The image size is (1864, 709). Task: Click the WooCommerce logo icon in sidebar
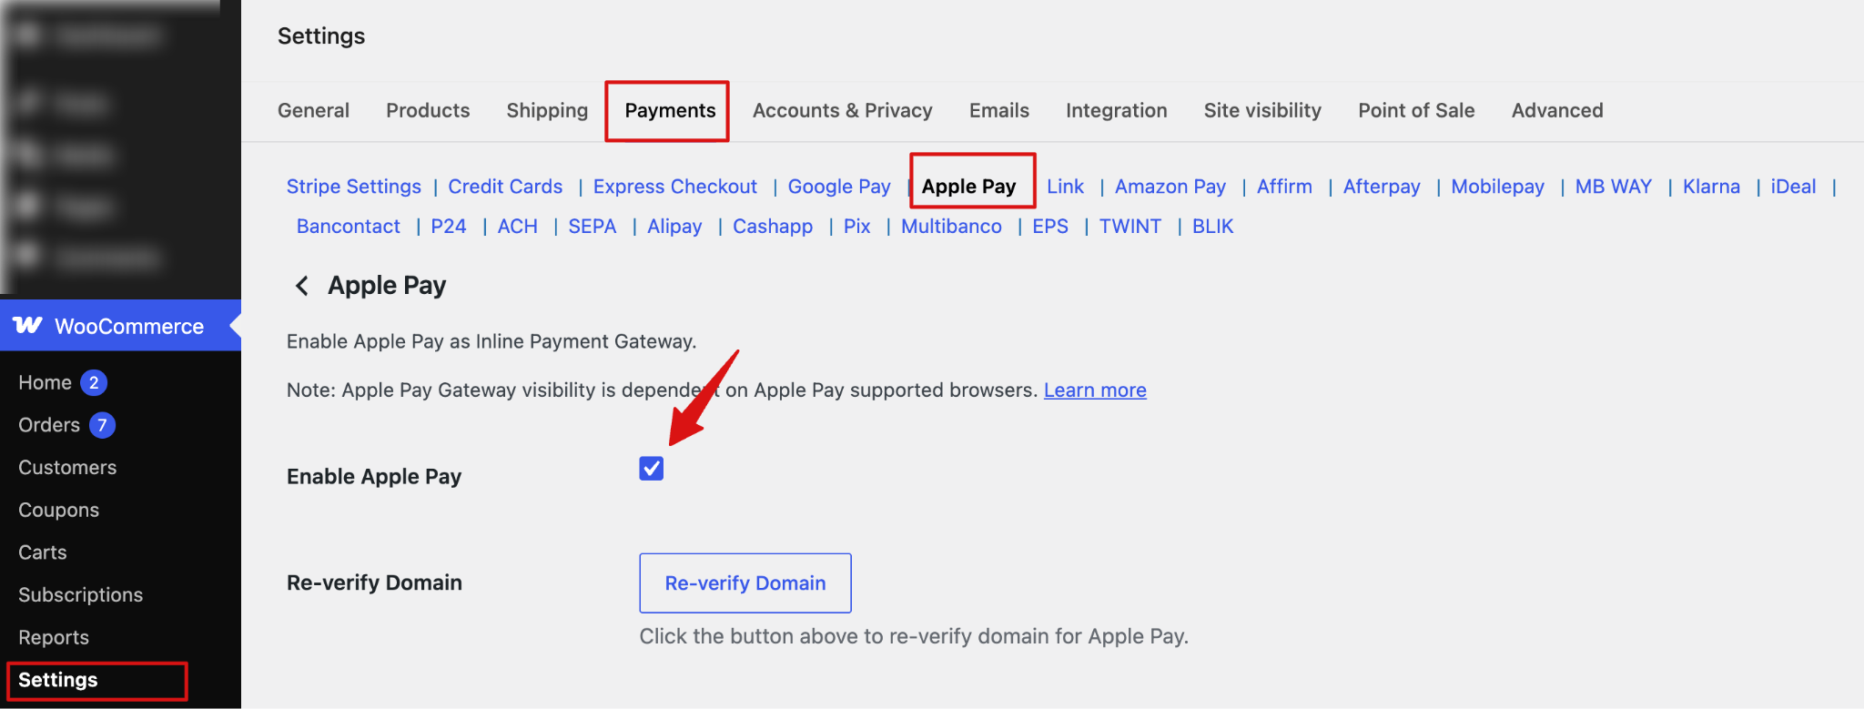[27, 326]
